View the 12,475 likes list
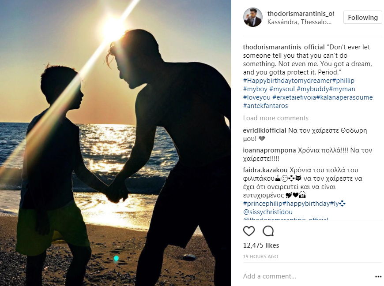384x286 pixels. pyautogui.click(x=261, y=245)
